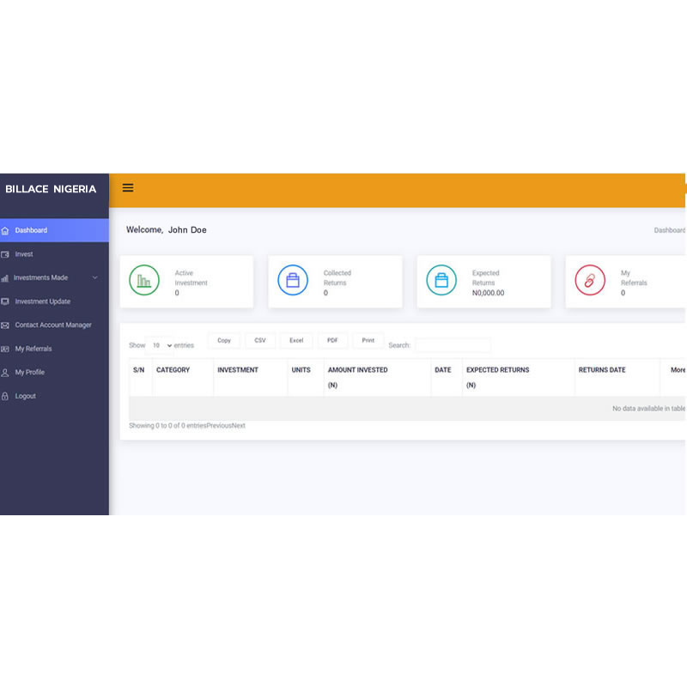
Task: Click the teal Expected Returns briefcase icon
Action: pos(441,281)
